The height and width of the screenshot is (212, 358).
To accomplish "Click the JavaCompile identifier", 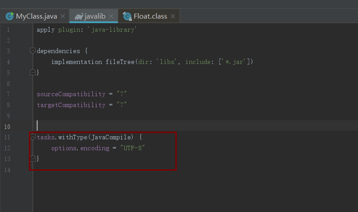I will pos(111,137).
